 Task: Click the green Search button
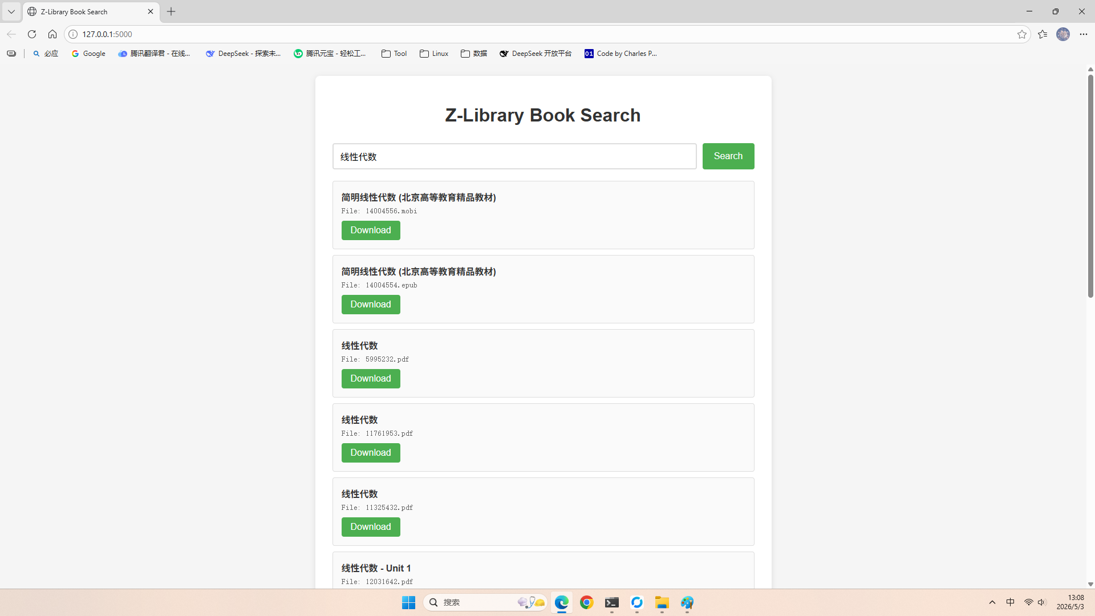pos(728,156)
